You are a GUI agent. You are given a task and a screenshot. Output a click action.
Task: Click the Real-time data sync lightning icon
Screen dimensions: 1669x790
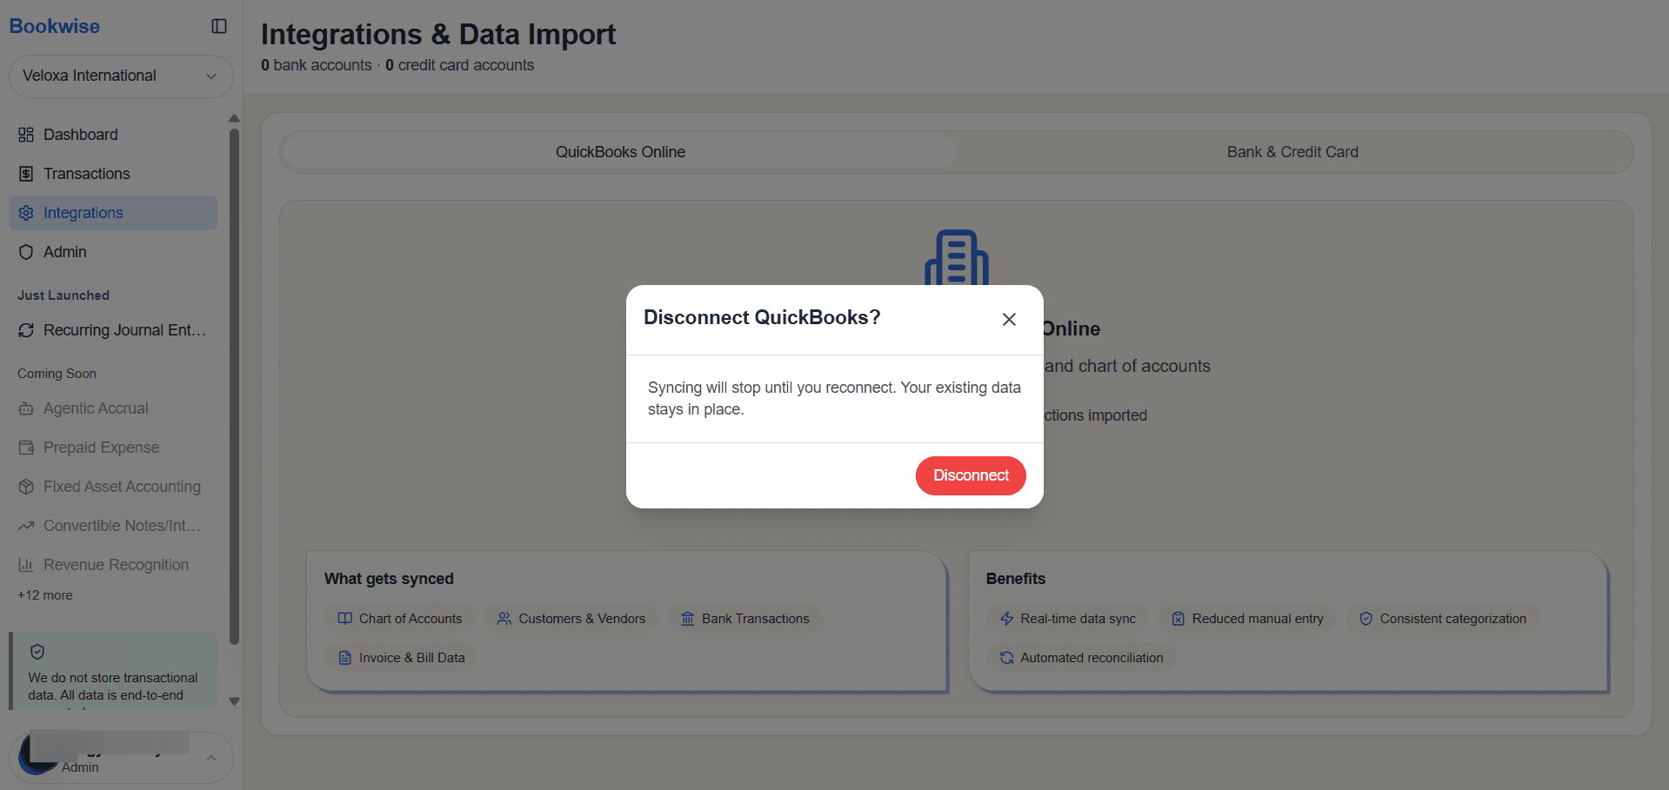click(1007, 619)
